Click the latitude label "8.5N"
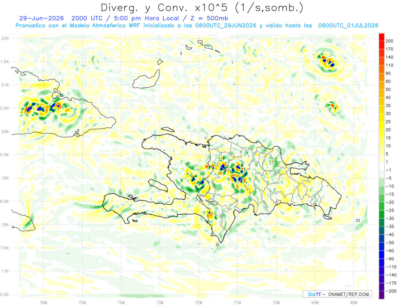Image resolution: width=397 pixels, height=307 pixels. 5,201
